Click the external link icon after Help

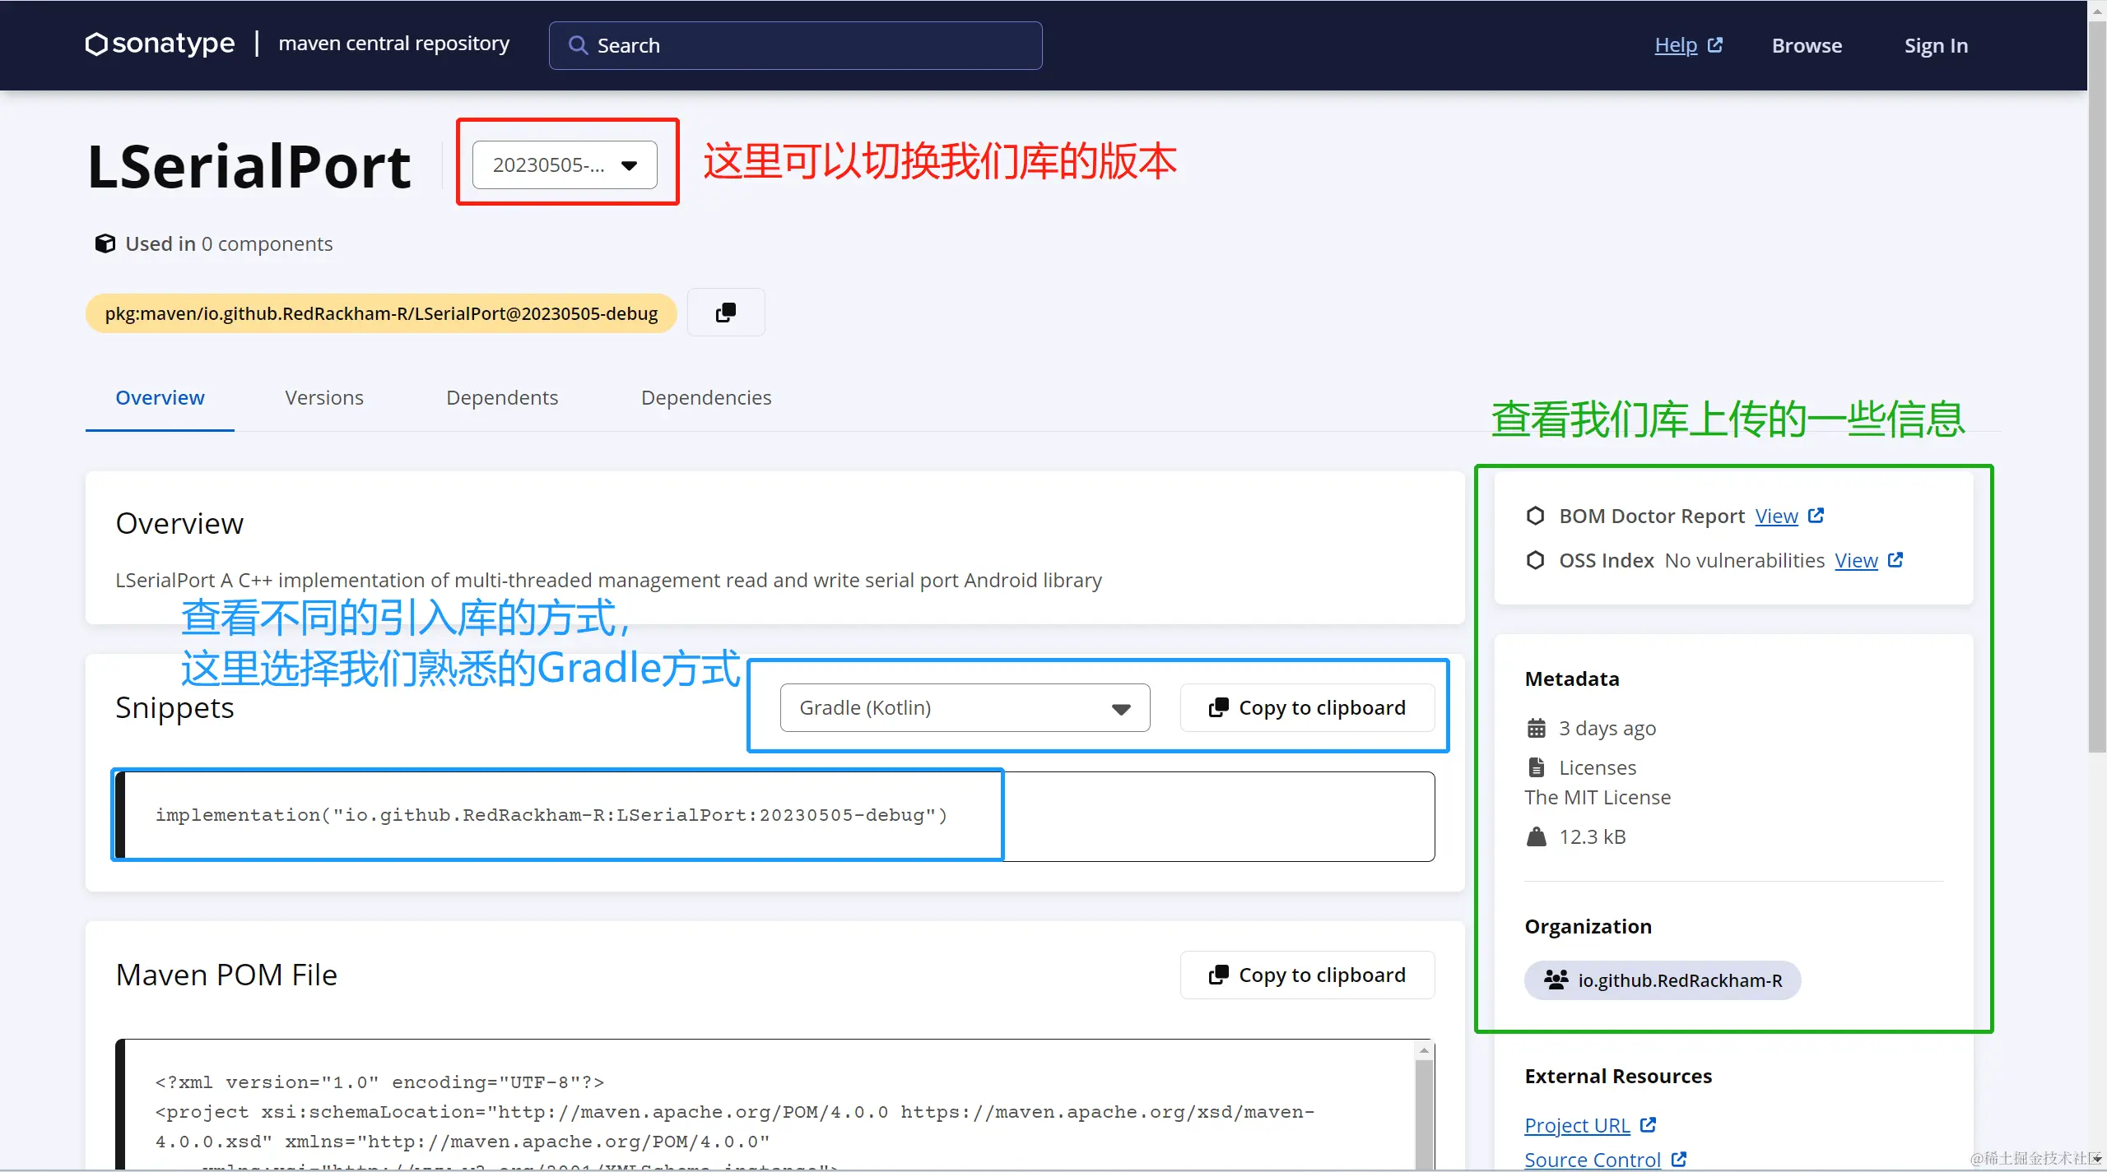(1715, 45)
